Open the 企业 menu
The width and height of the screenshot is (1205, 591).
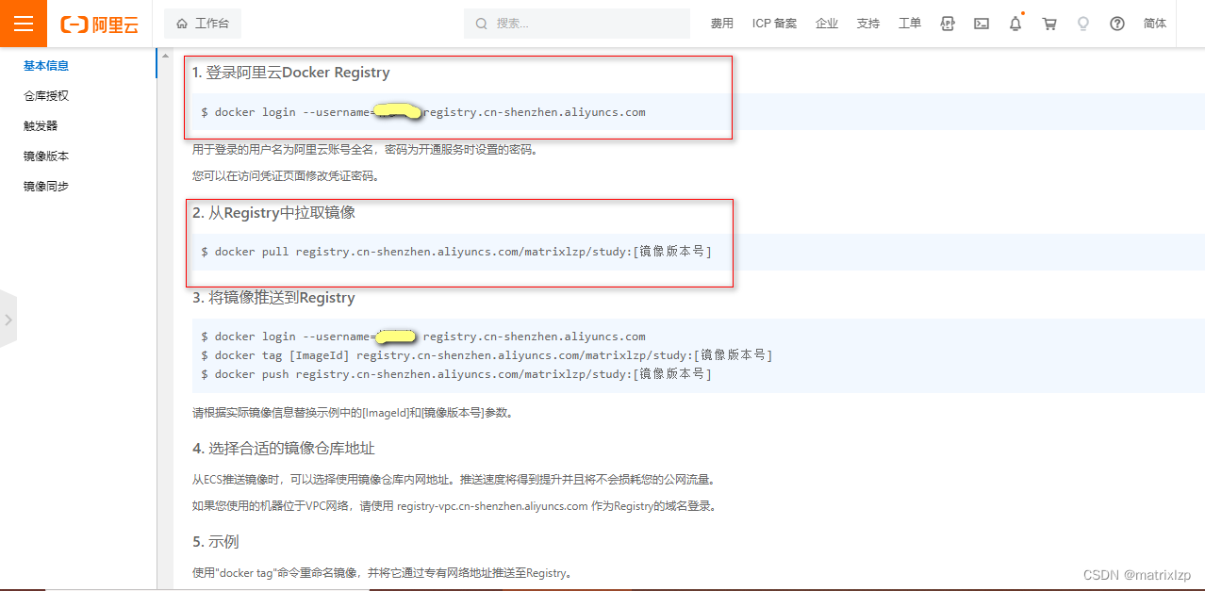tap(827, 24)
